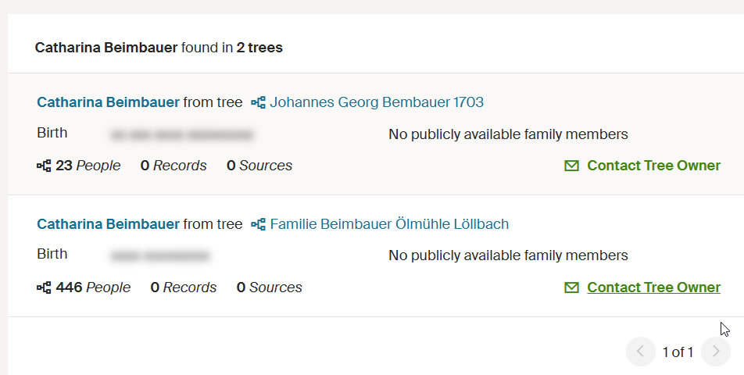The width and height of the screenshot is (744, 375).
Task: Select the 446 People count
Action: click(x=93, y=287)
